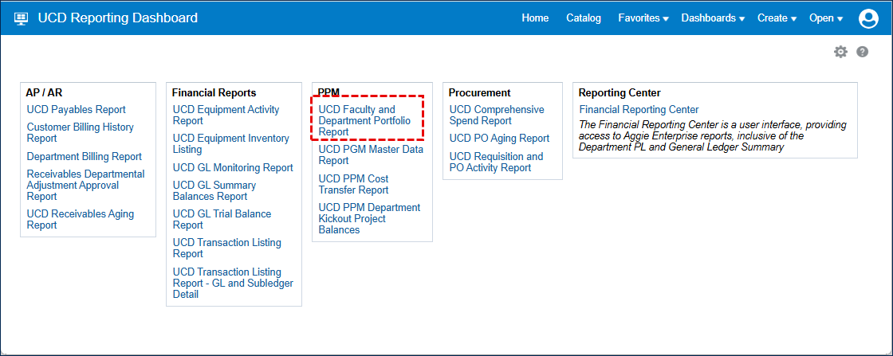The height and width of the screenshot is (356, 893).
Task: Expand the Favorites dropdown menu
Action: click(x=643, y=18)
